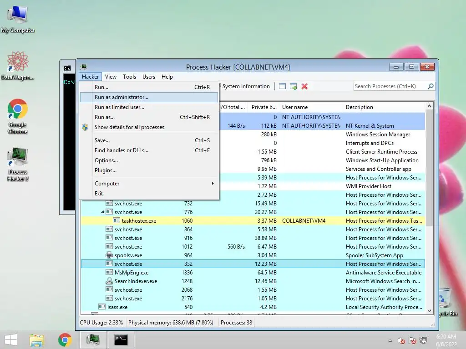Switch to Process Hacker taskbar button

click(93, 340)
